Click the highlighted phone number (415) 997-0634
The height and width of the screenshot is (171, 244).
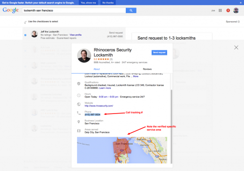(x=92, y=114)
